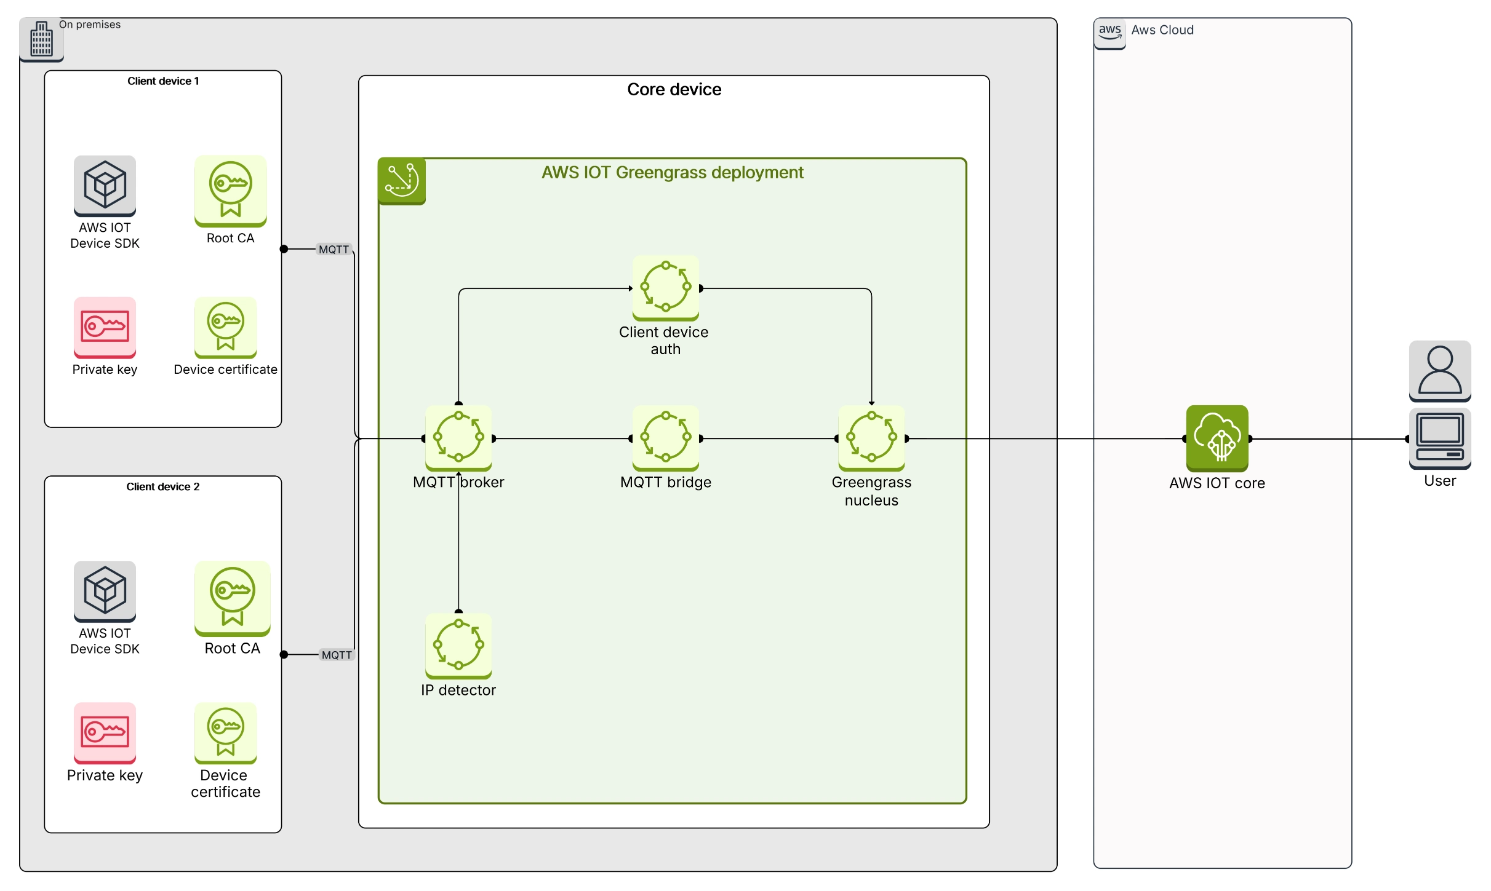
Task: Click the MQTT label near Client device 2
Action: 336,655
